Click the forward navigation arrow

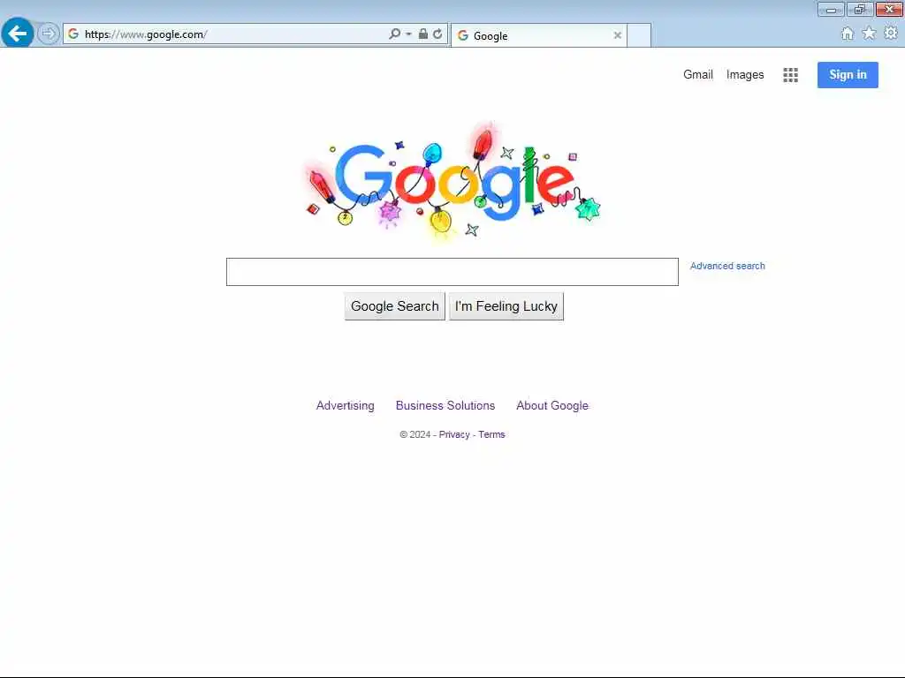tap(49, 34)
